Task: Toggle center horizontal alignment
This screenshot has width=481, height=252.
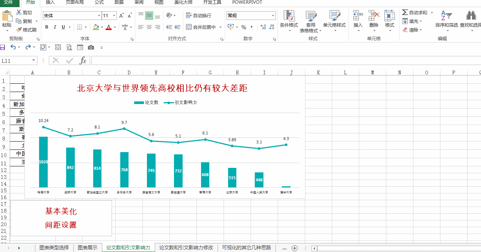Action: (149, 27)
